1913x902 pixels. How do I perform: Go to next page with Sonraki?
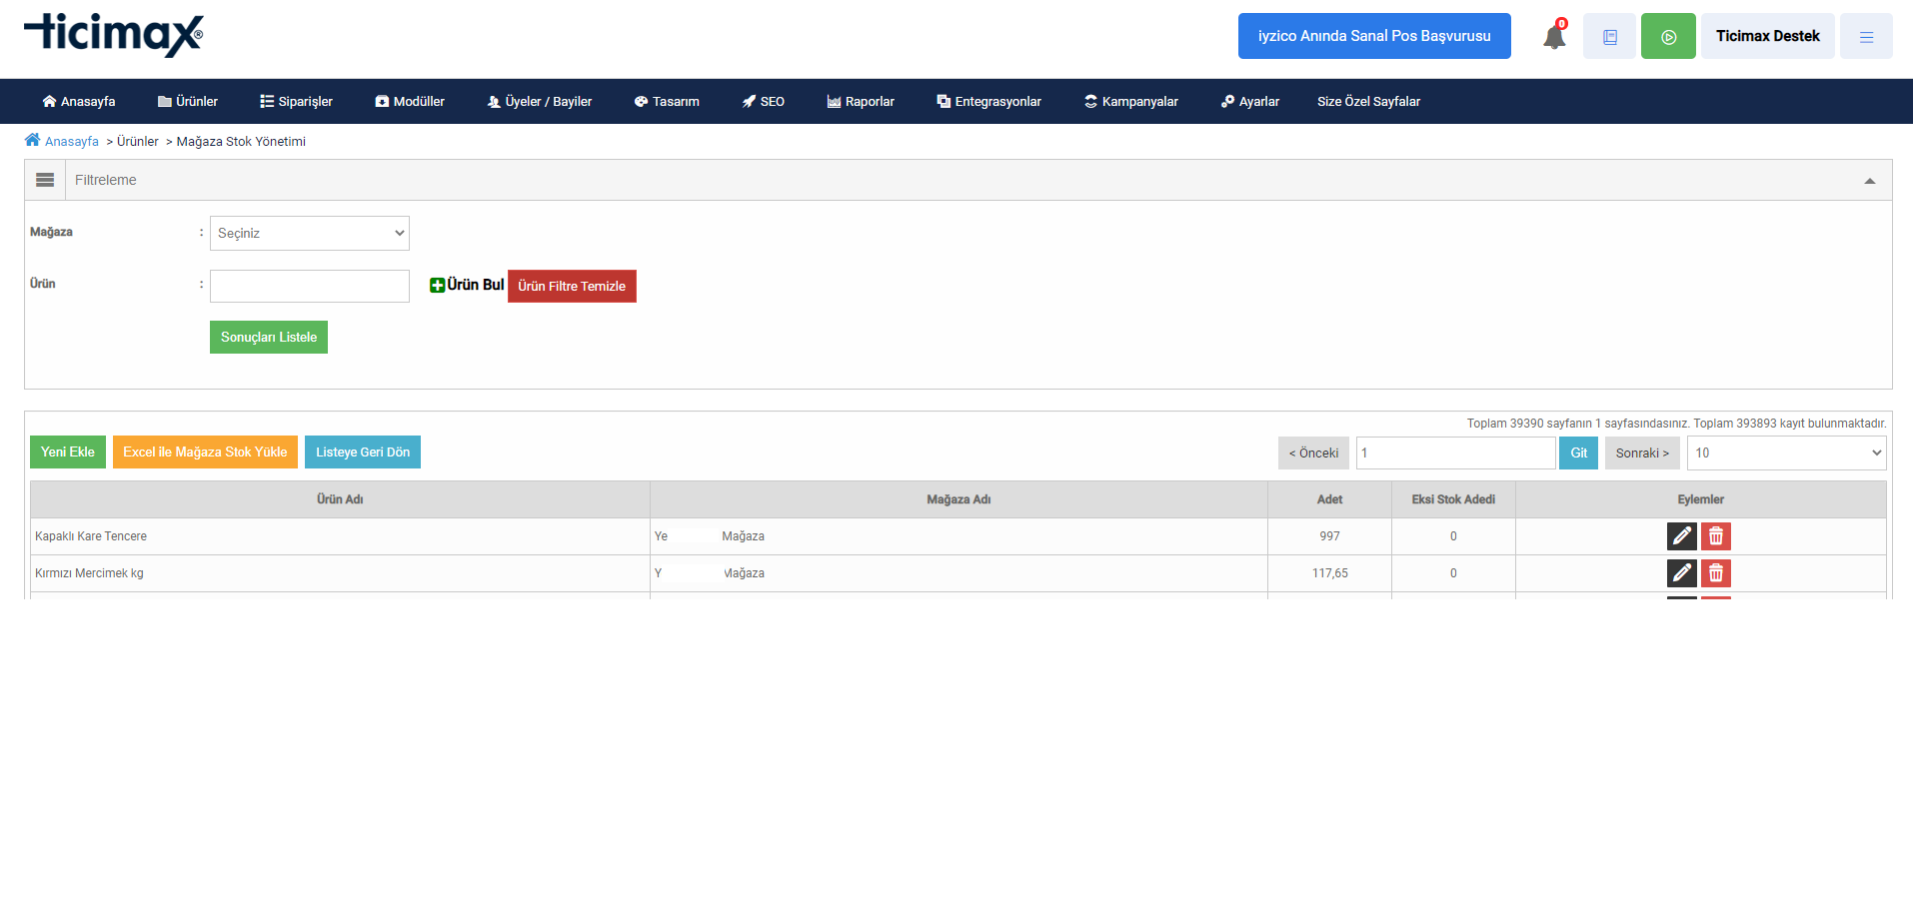tap(1642, 452)
